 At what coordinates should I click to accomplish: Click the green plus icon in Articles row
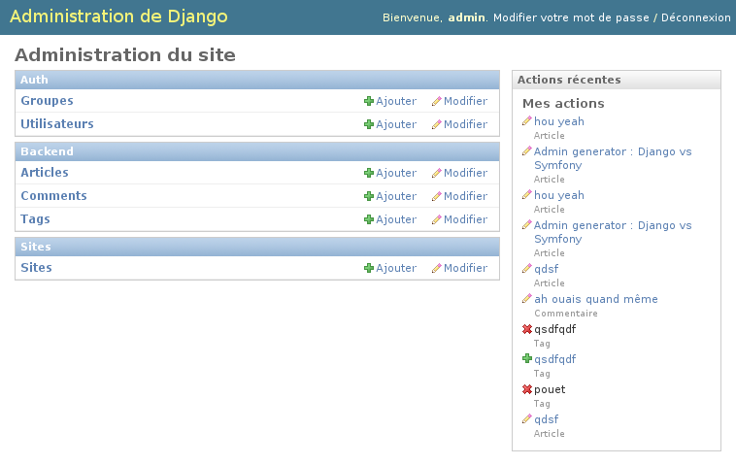(369, 173)
